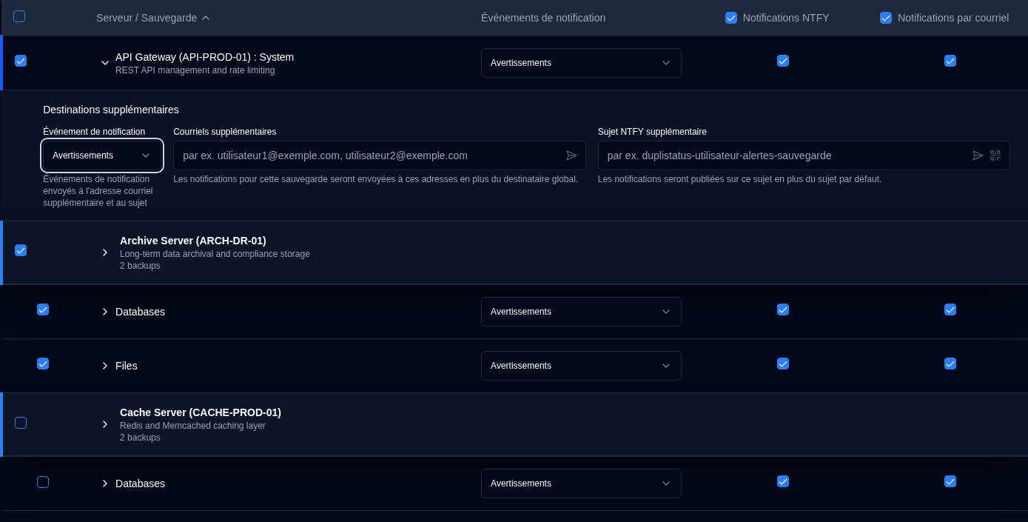Click Serveur / Sauvegarde column header
Image resolution: width=1028 pixels, height=522 pixels.
(147, 18)
